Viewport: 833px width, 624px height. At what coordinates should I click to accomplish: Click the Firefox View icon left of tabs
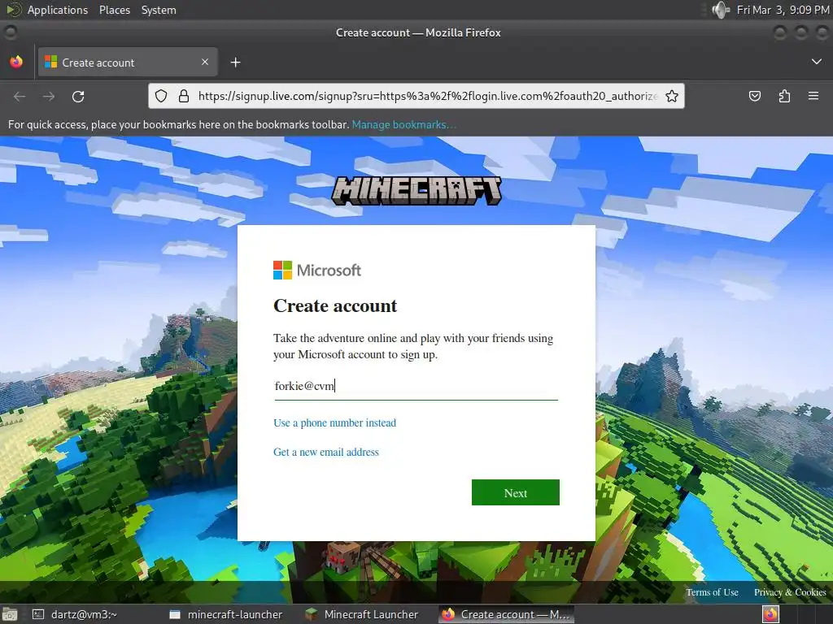[x=16, y=62]
